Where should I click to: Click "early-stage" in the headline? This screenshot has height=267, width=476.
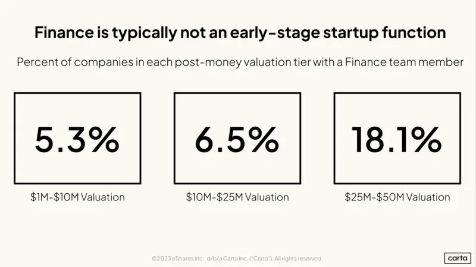pos(275,33)
